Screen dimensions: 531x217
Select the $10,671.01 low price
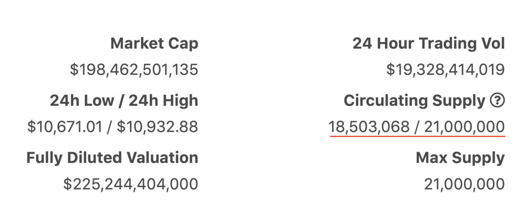65,127
